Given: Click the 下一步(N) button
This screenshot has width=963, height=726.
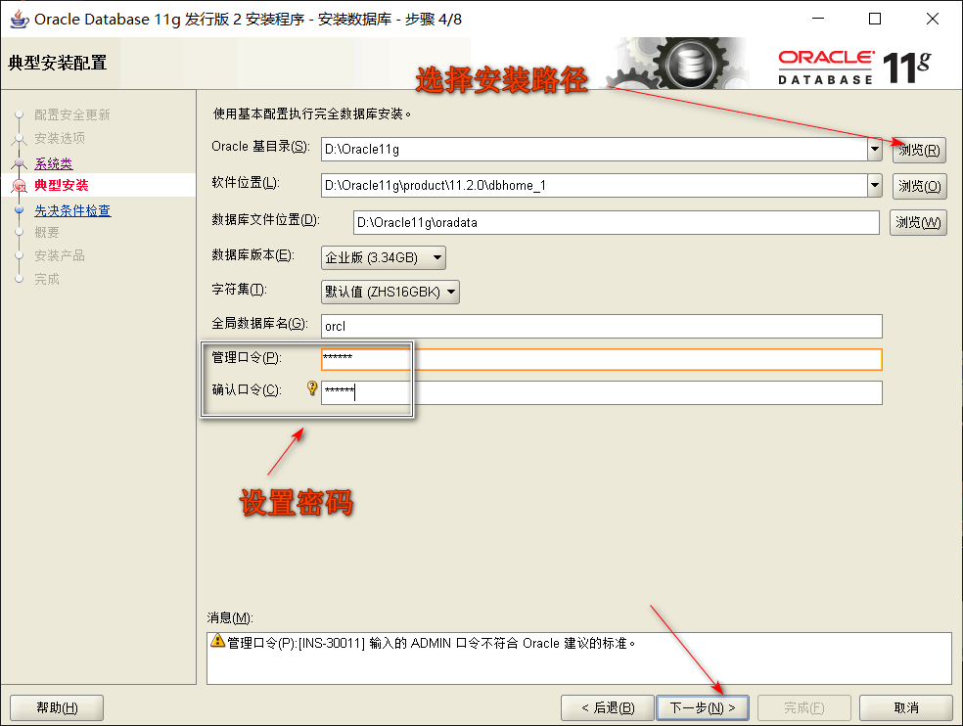Looking at the screenshot, I should [703, 707].
